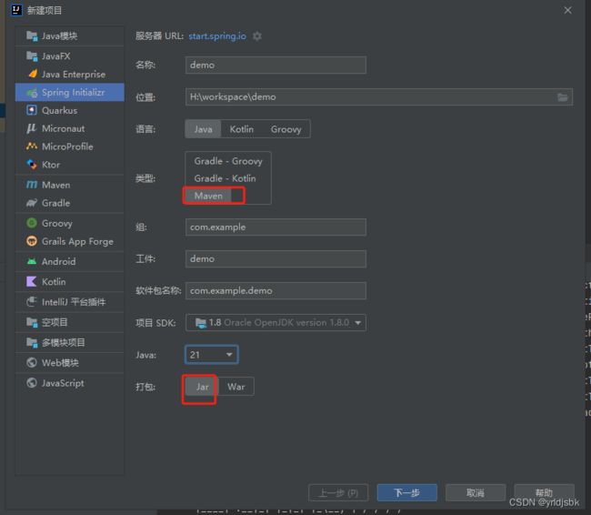Click the Java模块 icon in the sidebar
Viewport: 591px width, 515px height.
click(32, 36)
